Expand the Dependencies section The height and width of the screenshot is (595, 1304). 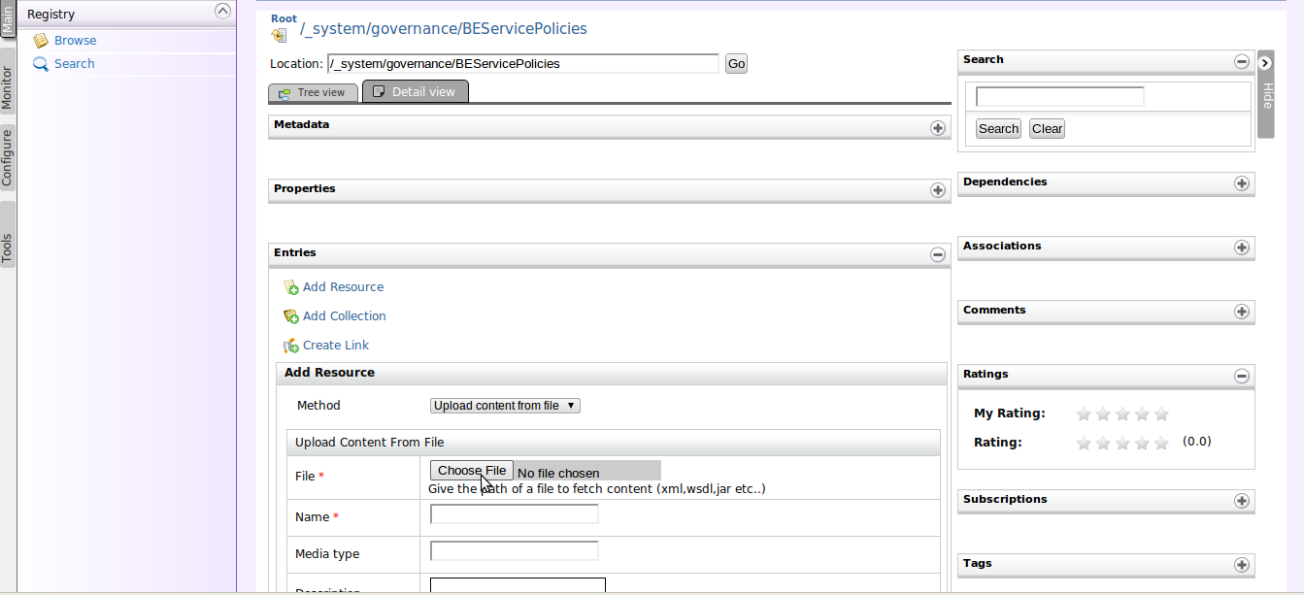(1241, 183)
